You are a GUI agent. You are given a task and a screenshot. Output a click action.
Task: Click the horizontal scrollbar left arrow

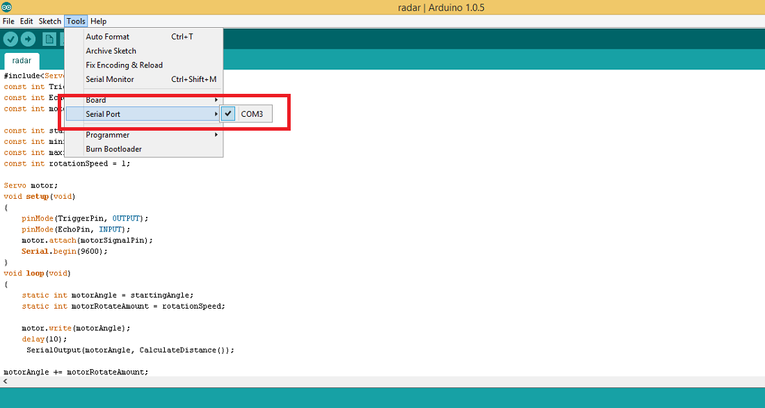tap(6, 381)
